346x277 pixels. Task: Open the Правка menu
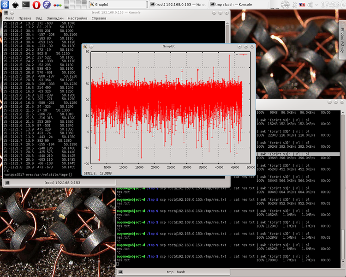(x=25, y=18)
